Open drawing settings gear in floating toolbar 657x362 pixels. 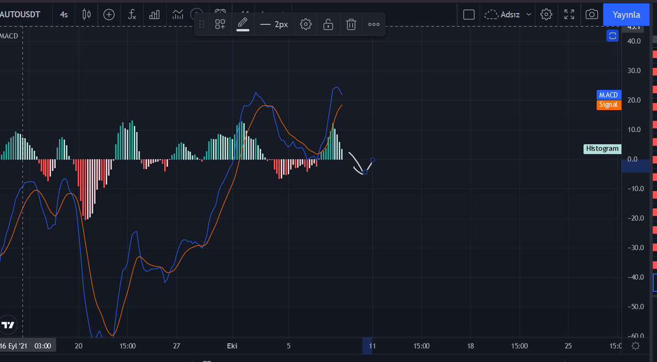[x=306, y=25]
